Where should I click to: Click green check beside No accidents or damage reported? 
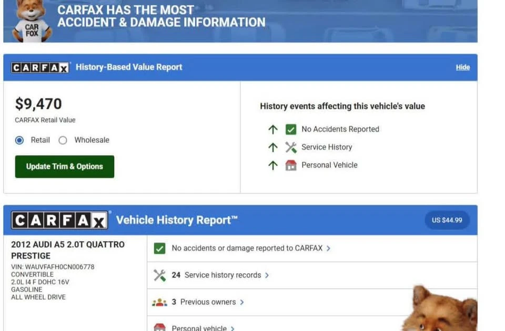(160, 249)
